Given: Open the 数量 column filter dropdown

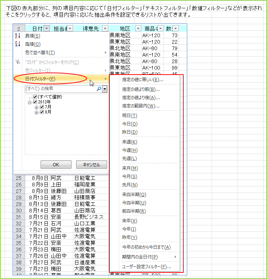Looking at the screenshot, I should coord(175,28).
